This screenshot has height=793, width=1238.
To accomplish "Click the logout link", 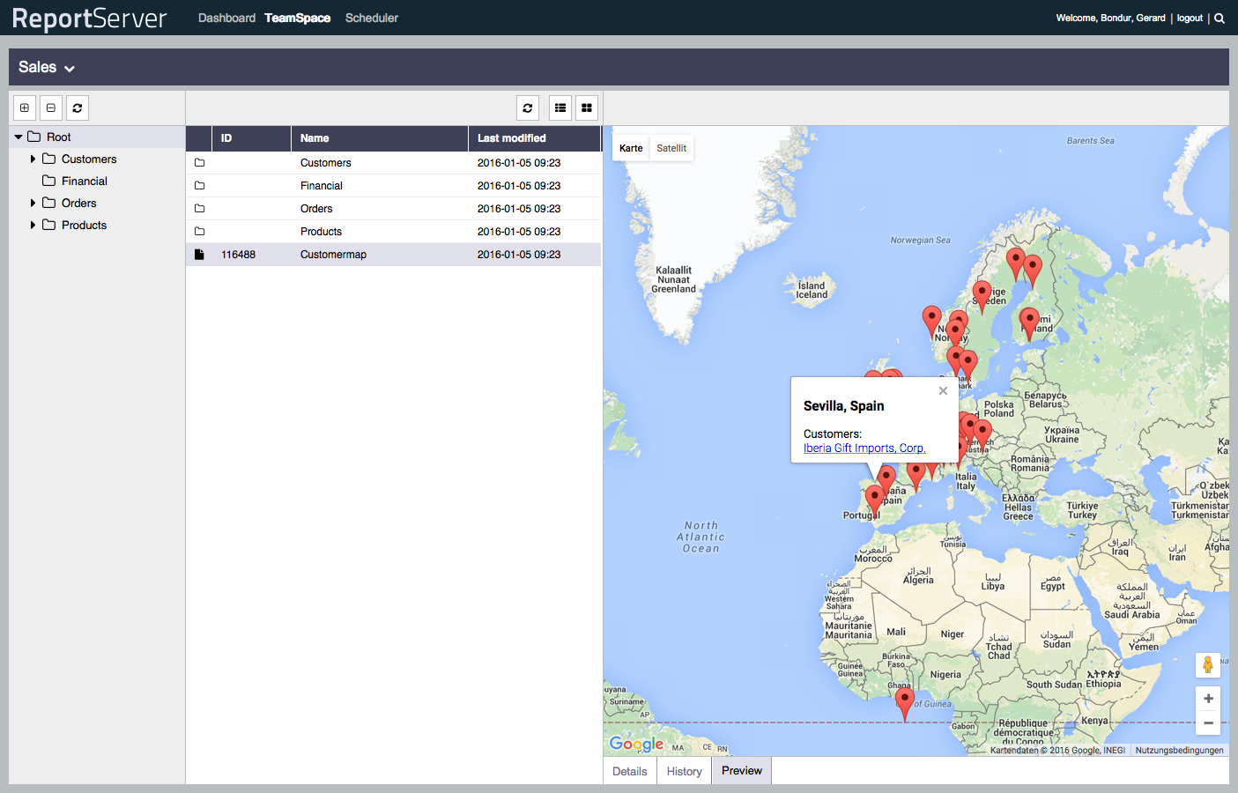I will pos(1190,18).
